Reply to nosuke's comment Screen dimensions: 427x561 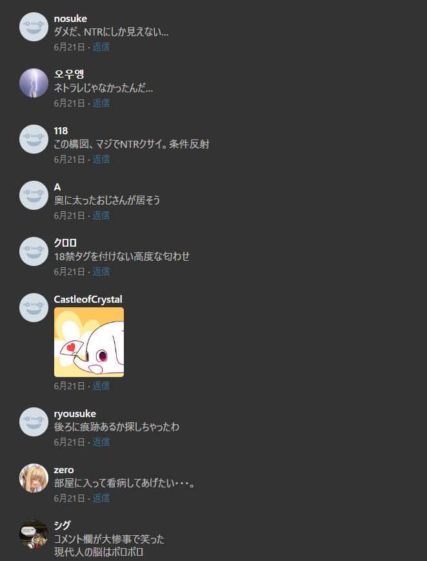(101, 47)
